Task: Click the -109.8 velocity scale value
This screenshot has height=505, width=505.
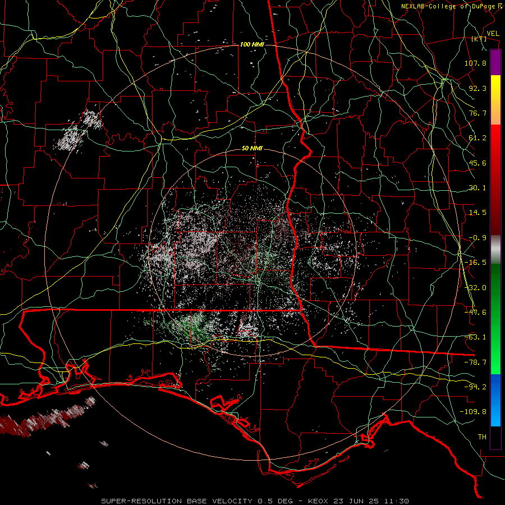Action: click(473, 412)
